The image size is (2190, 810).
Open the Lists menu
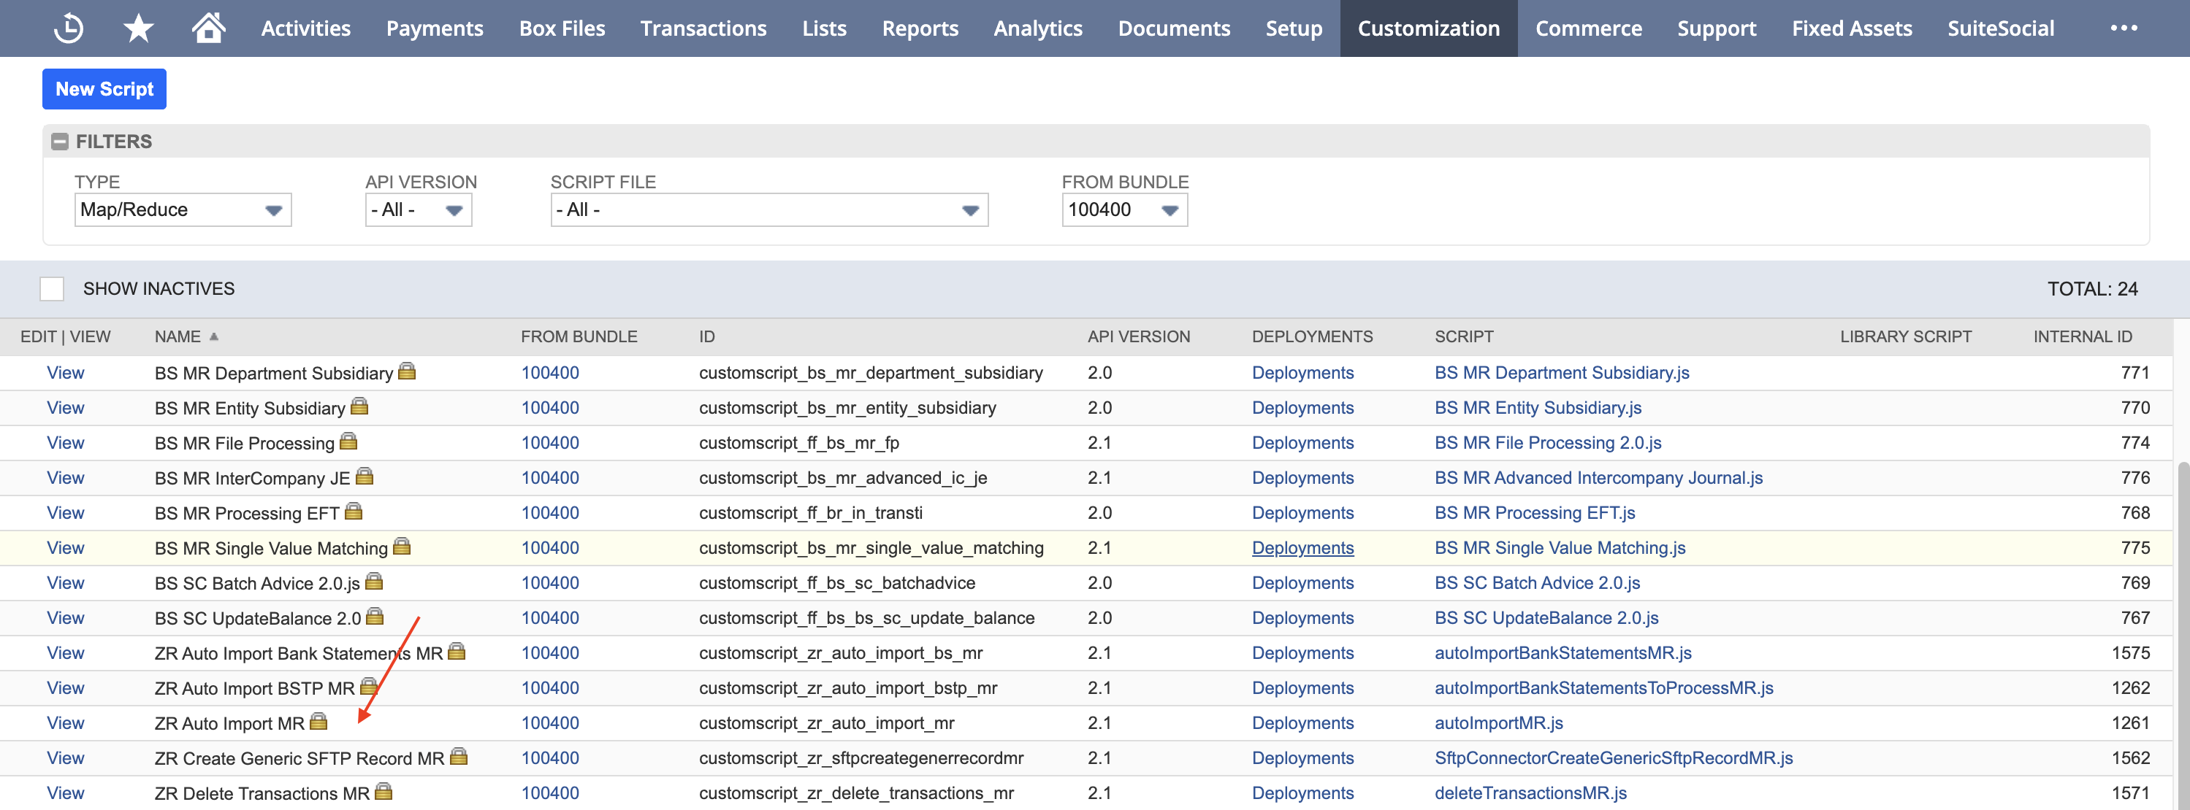coord(824,28)
